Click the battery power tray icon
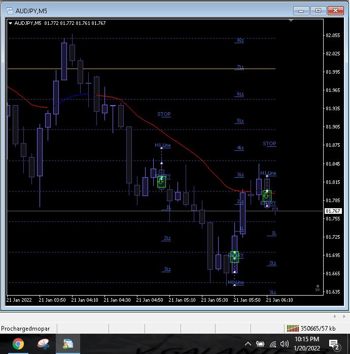Image resolution: width=350 pixels, height=354 pixels. point(260,344)
